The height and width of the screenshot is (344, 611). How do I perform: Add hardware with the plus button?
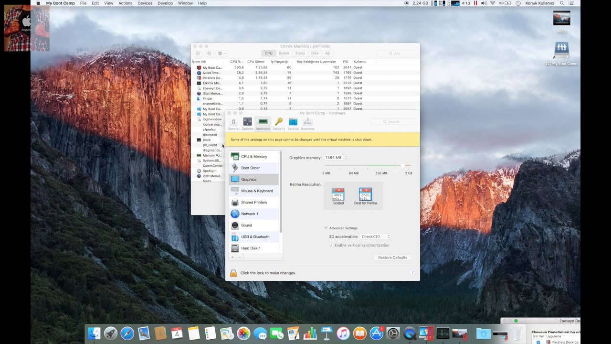(x=232, y=257)
